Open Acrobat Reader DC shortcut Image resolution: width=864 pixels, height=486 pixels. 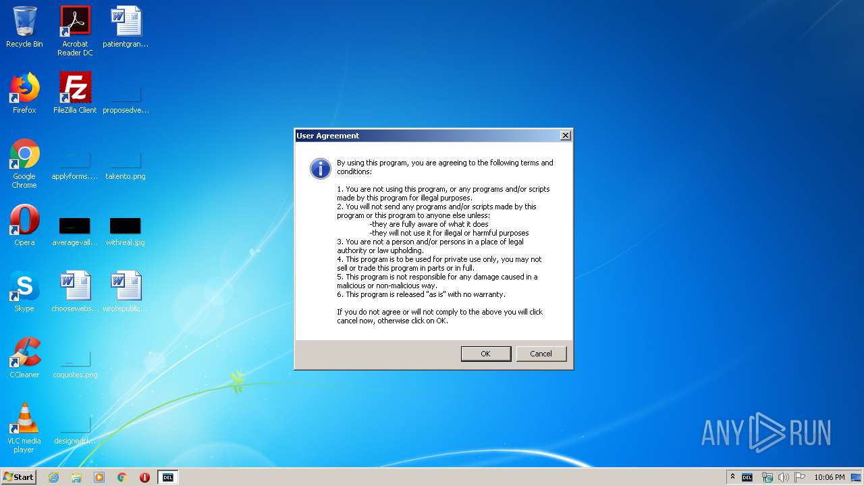pyautogui.click(x=75, y=31)
